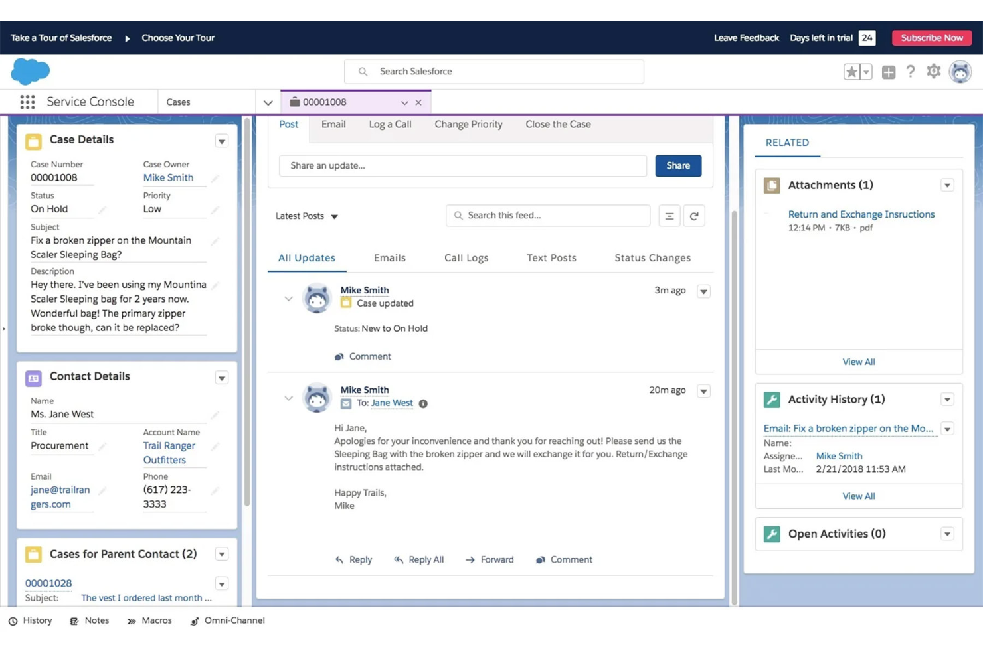Open Return and Exchange Instructions attachment
The width and height of the screenshot is (983, 655).
(x=861, y=214)
